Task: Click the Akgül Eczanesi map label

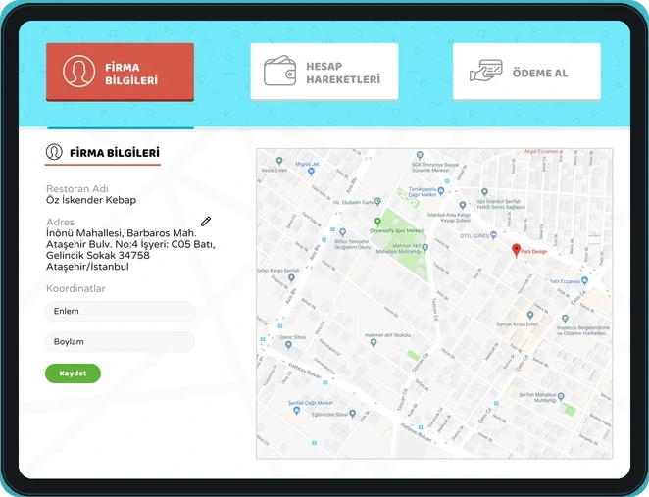Action: (x=541, y=151)
